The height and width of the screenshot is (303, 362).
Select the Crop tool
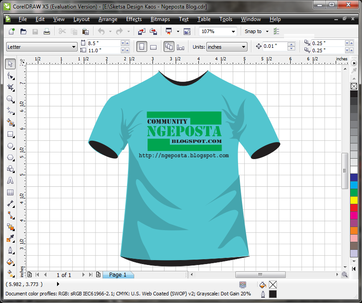tap(10, 87)
